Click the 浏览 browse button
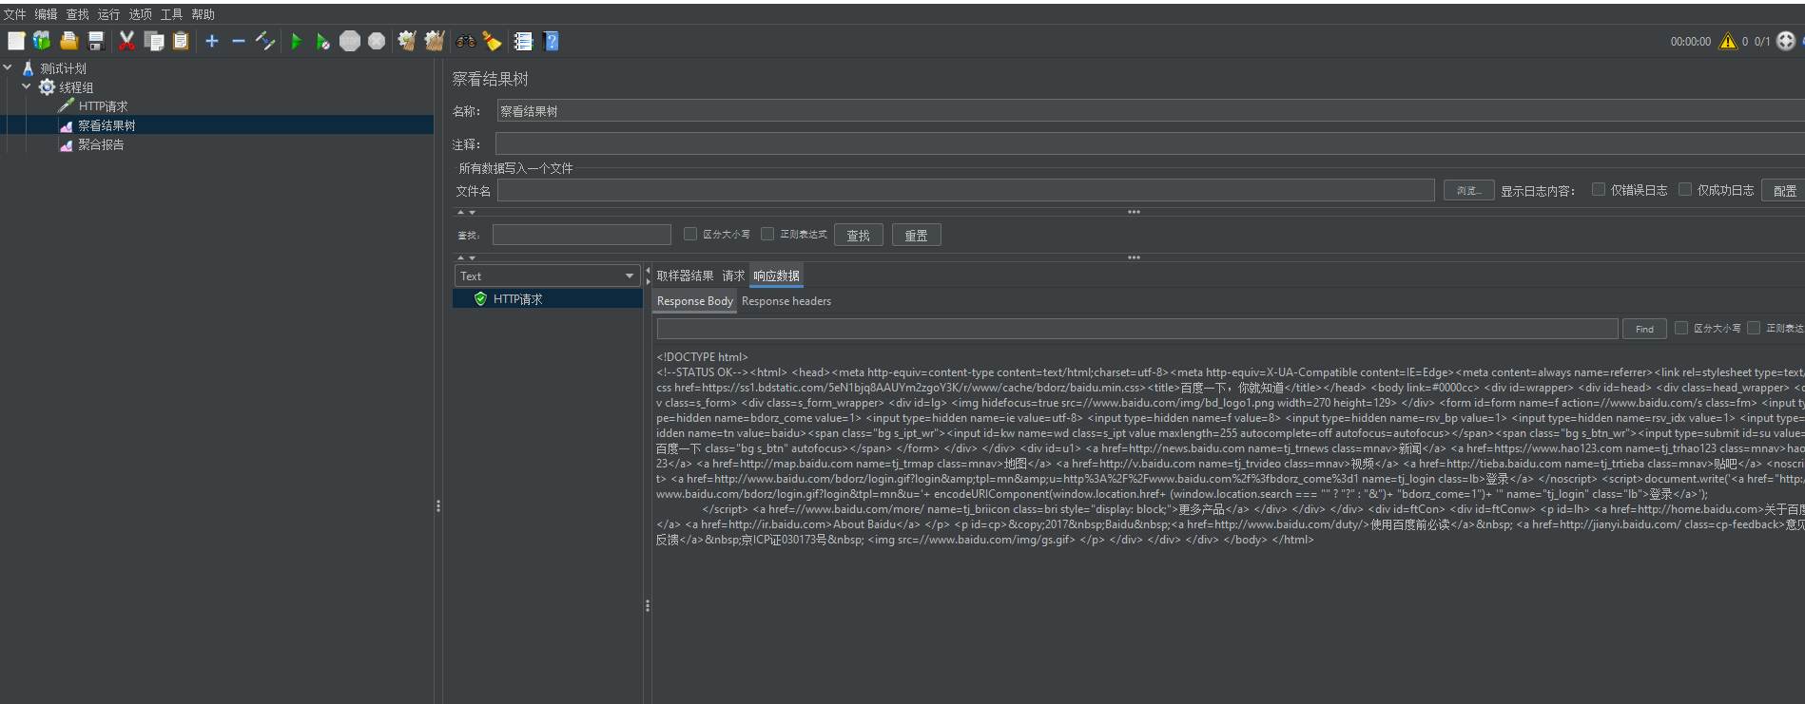 [x=1468, y=190]
